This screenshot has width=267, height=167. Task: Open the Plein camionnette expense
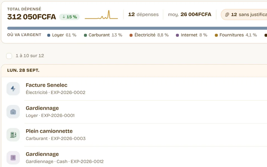coord(134,135)
